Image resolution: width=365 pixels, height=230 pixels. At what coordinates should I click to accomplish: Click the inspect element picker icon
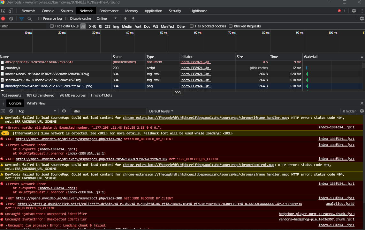coord(3,11)
